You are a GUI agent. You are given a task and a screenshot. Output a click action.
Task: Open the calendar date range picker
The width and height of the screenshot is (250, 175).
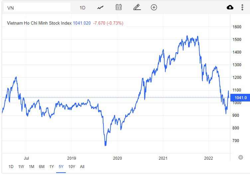pyautogui.click(x=119, y=7)
